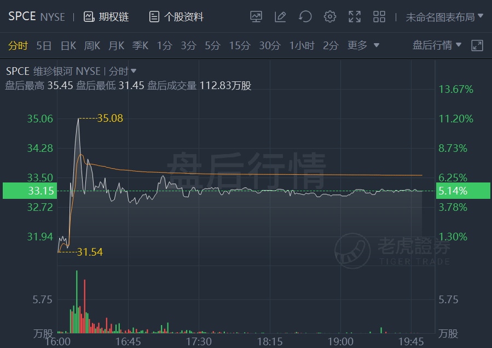Click the 31.54 low marker

90,252
